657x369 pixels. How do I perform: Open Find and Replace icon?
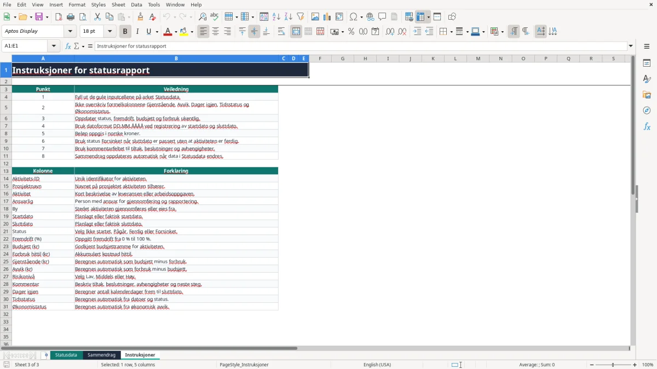tap(203, 17)
